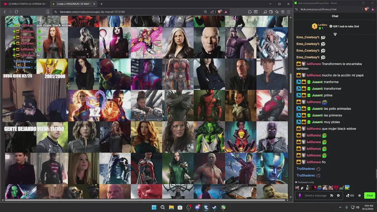Click Gift 1 sub to take 2nd
Screen dimensions: 377x212
coord(344,26)
